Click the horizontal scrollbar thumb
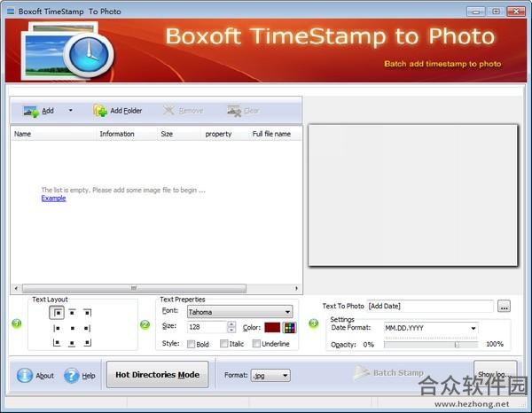This screenshot has height=413, width=532. (x=134, y=288)
